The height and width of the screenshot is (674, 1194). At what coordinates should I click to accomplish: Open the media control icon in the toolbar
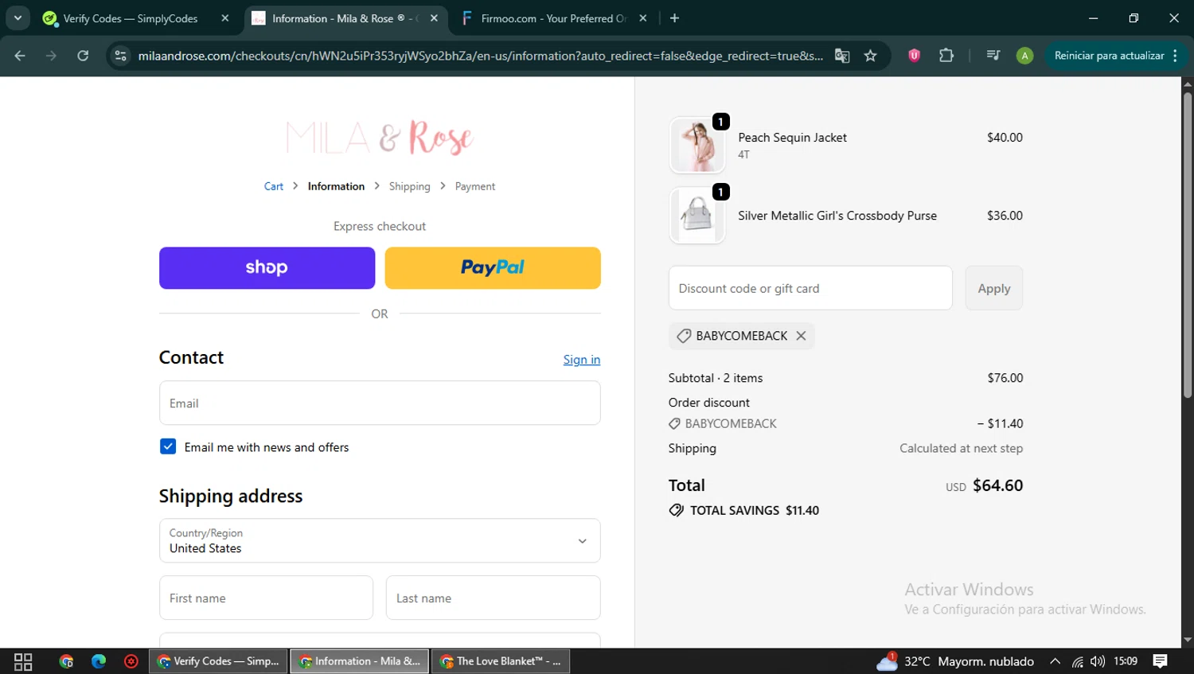[993, 56]
